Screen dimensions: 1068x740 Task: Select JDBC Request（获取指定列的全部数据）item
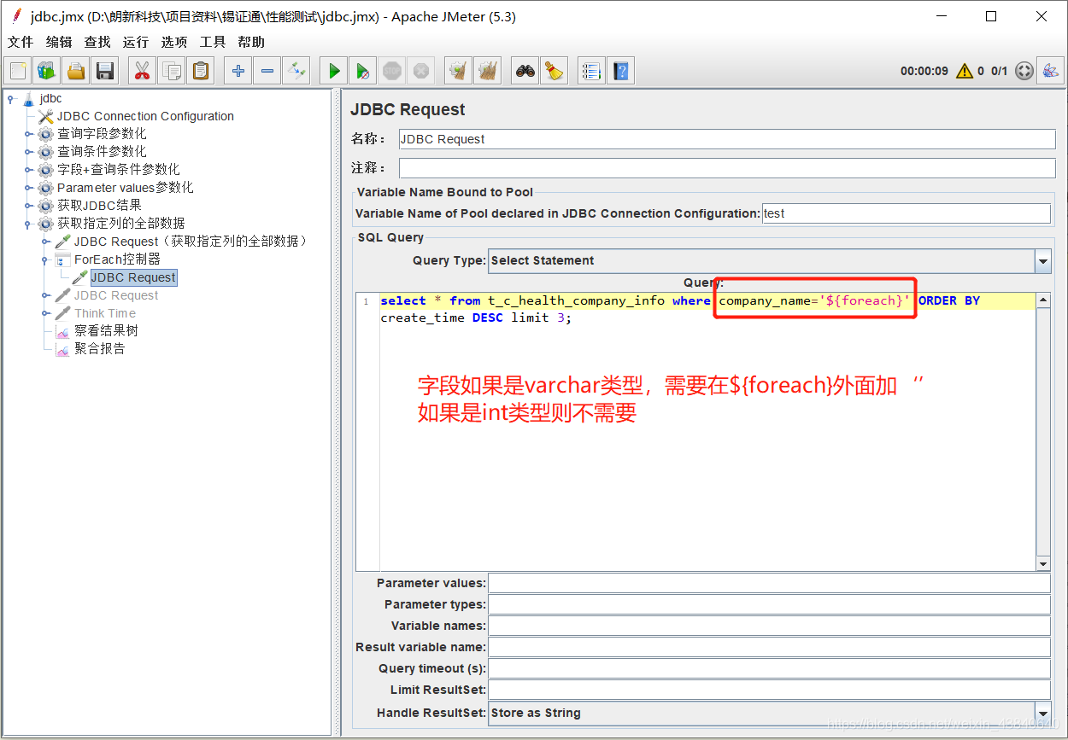pyautogui.click(x=191, y=242)
